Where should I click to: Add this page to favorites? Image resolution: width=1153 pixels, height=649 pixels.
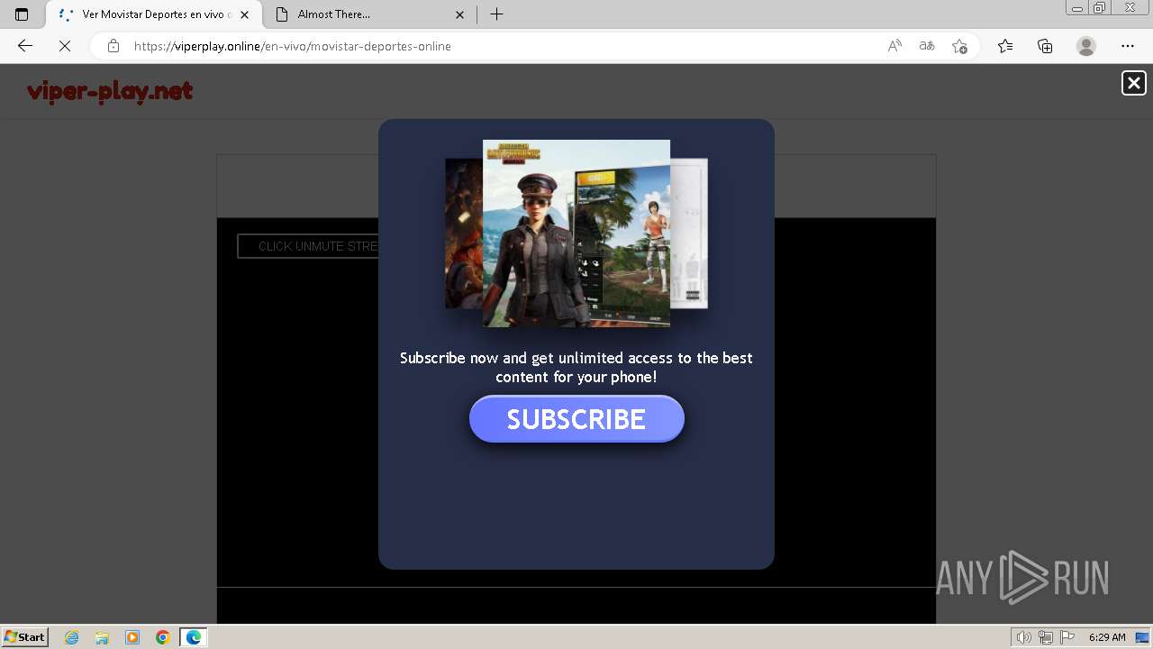(959, 46)
